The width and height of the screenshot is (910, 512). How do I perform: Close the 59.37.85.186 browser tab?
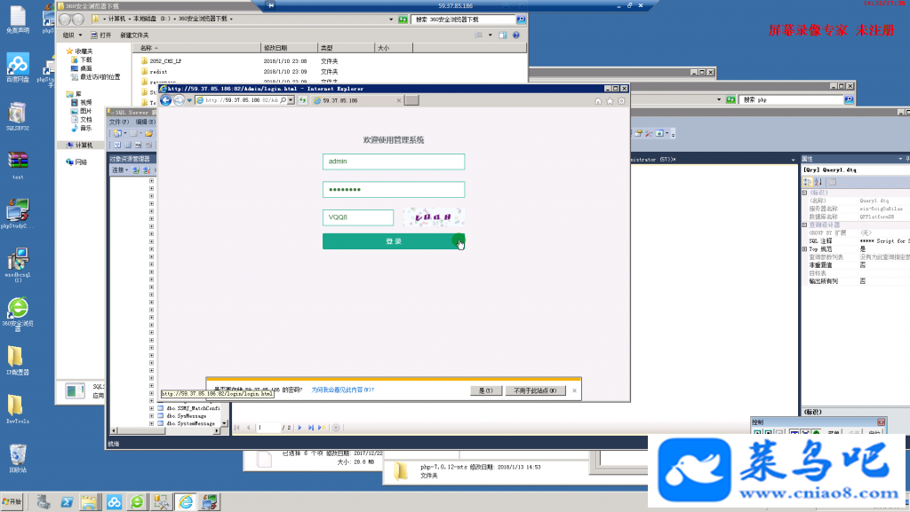[x=399, y=101]
